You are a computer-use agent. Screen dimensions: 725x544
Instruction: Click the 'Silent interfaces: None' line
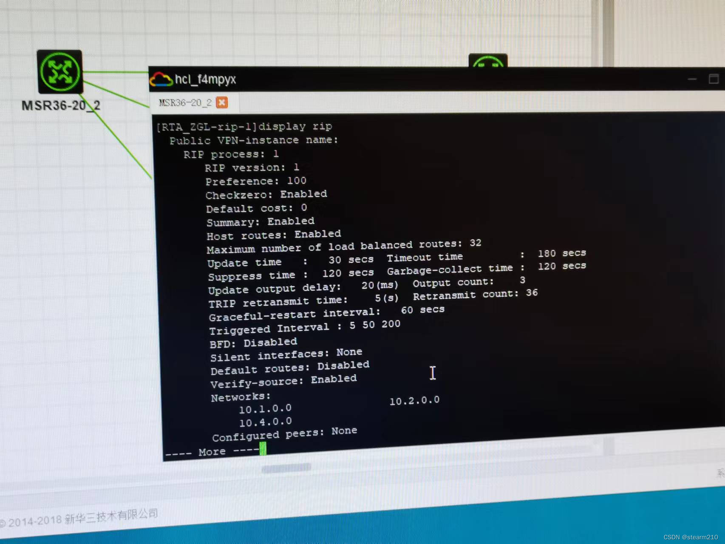click(286, 354)
